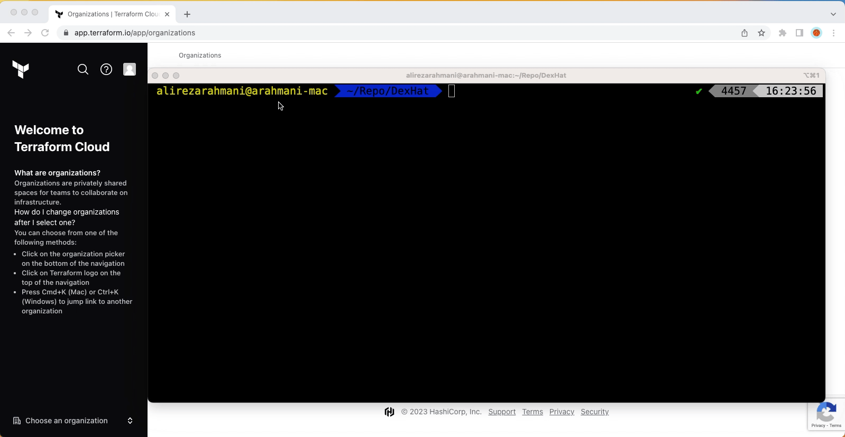The height and width of the screenshot is (437, 845).
Task: Expand the Choose an organization picker
Action: tap(73, 421)
